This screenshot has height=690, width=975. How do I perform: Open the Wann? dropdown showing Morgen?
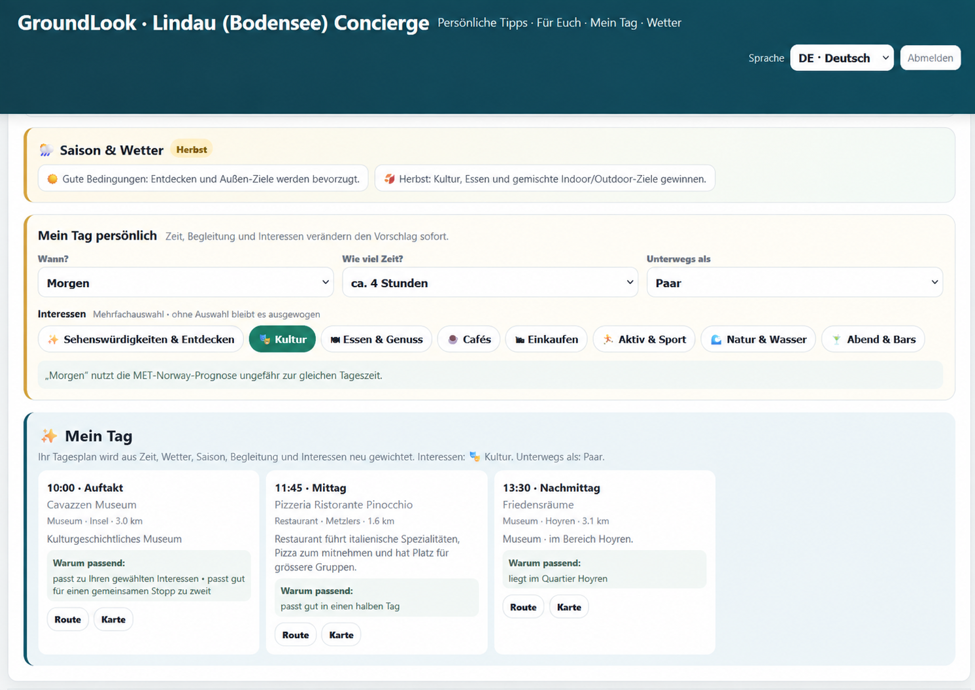pos(186,283)
